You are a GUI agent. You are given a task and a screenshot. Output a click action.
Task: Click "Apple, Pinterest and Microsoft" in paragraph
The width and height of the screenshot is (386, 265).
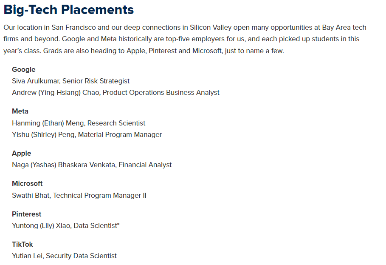coord(174,51)
